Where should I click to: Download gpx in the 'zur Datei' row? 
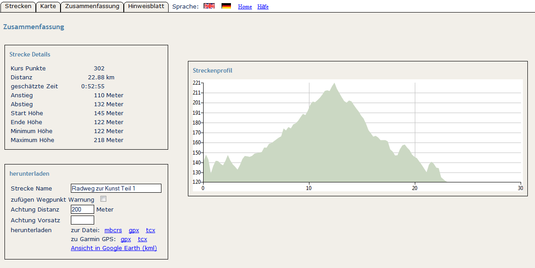[134, 230]
